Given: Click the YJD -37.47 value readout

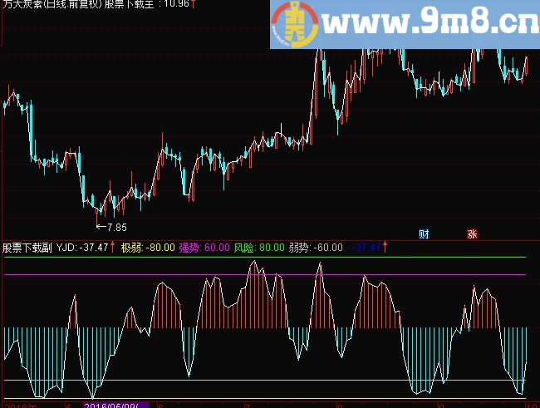Looking at the screenshot, I should [x=82, y=248].
